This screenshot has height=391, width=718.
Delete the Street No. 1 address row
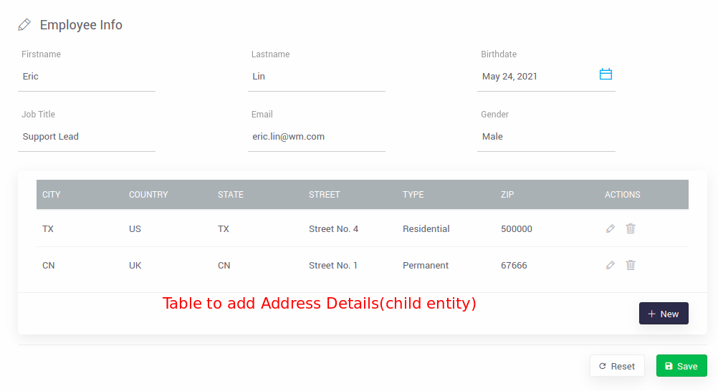point(631,265)
